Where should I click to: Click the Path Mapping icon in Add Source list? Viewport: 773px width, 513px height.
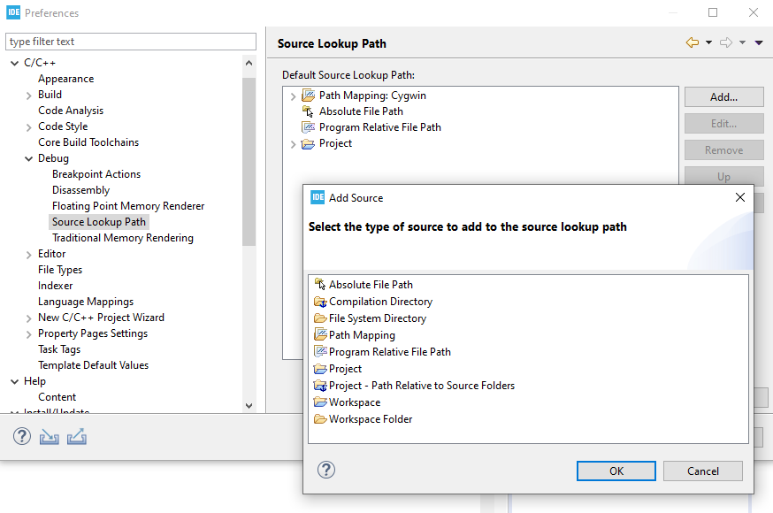coord(320,335)
